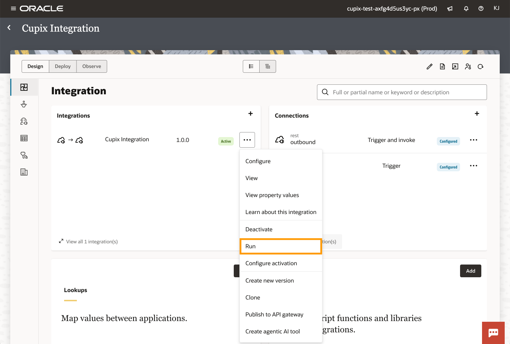Click the announcements megaphone icon
Image resolution: width=510 pixels, height=344 pixels.
pos(450,8)
